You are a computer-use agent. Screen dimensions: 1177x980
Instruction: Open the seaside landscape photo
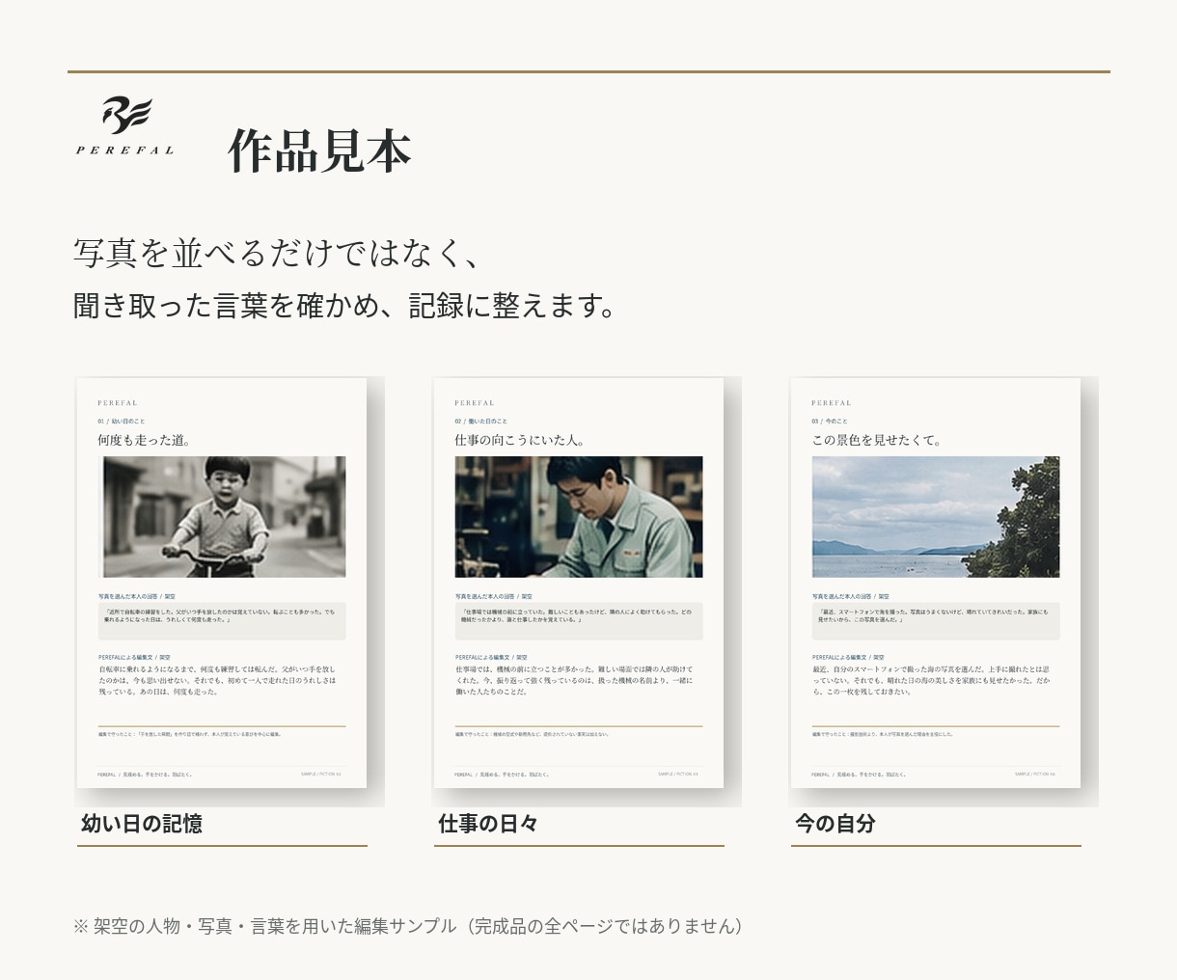pos(936,517)
